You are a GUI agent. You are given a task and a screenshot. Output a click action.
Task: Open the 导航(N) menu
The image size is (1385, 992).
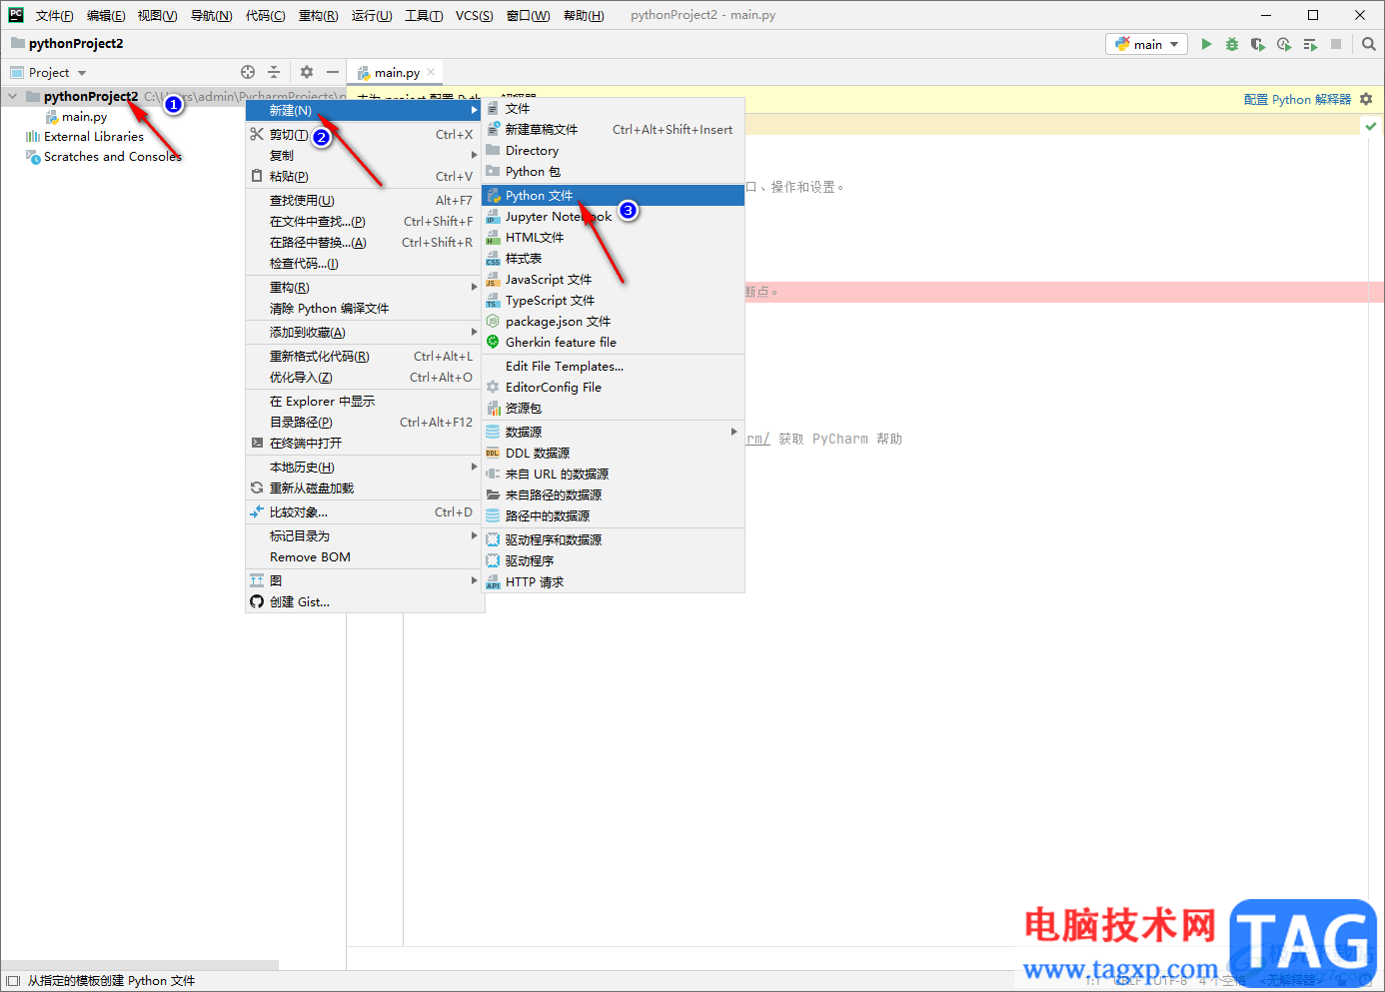coord(211,15)
